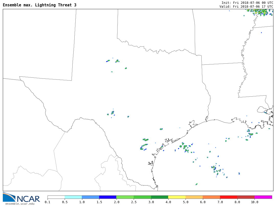This screenshot has width=276, height=207.
Task: Select the Init time label text
Action: 247,3
